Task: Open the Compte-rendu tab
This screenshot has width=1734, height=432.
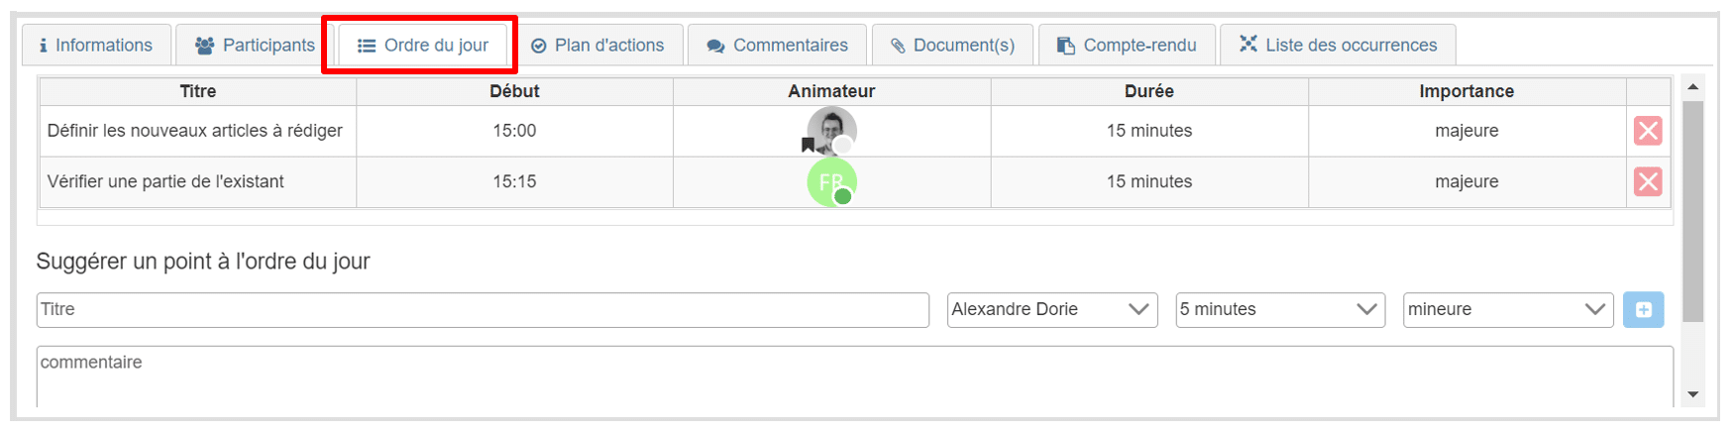Action: pyautogui.click(x=1127, y=46)
